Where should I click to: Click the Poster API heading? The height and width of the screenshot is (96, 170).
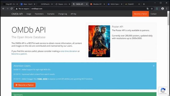point(117,27)
